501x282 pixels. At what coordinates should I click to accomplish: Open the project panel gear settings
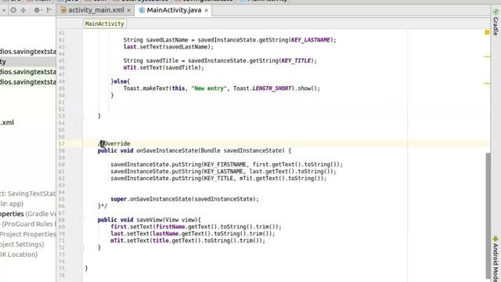38,10
